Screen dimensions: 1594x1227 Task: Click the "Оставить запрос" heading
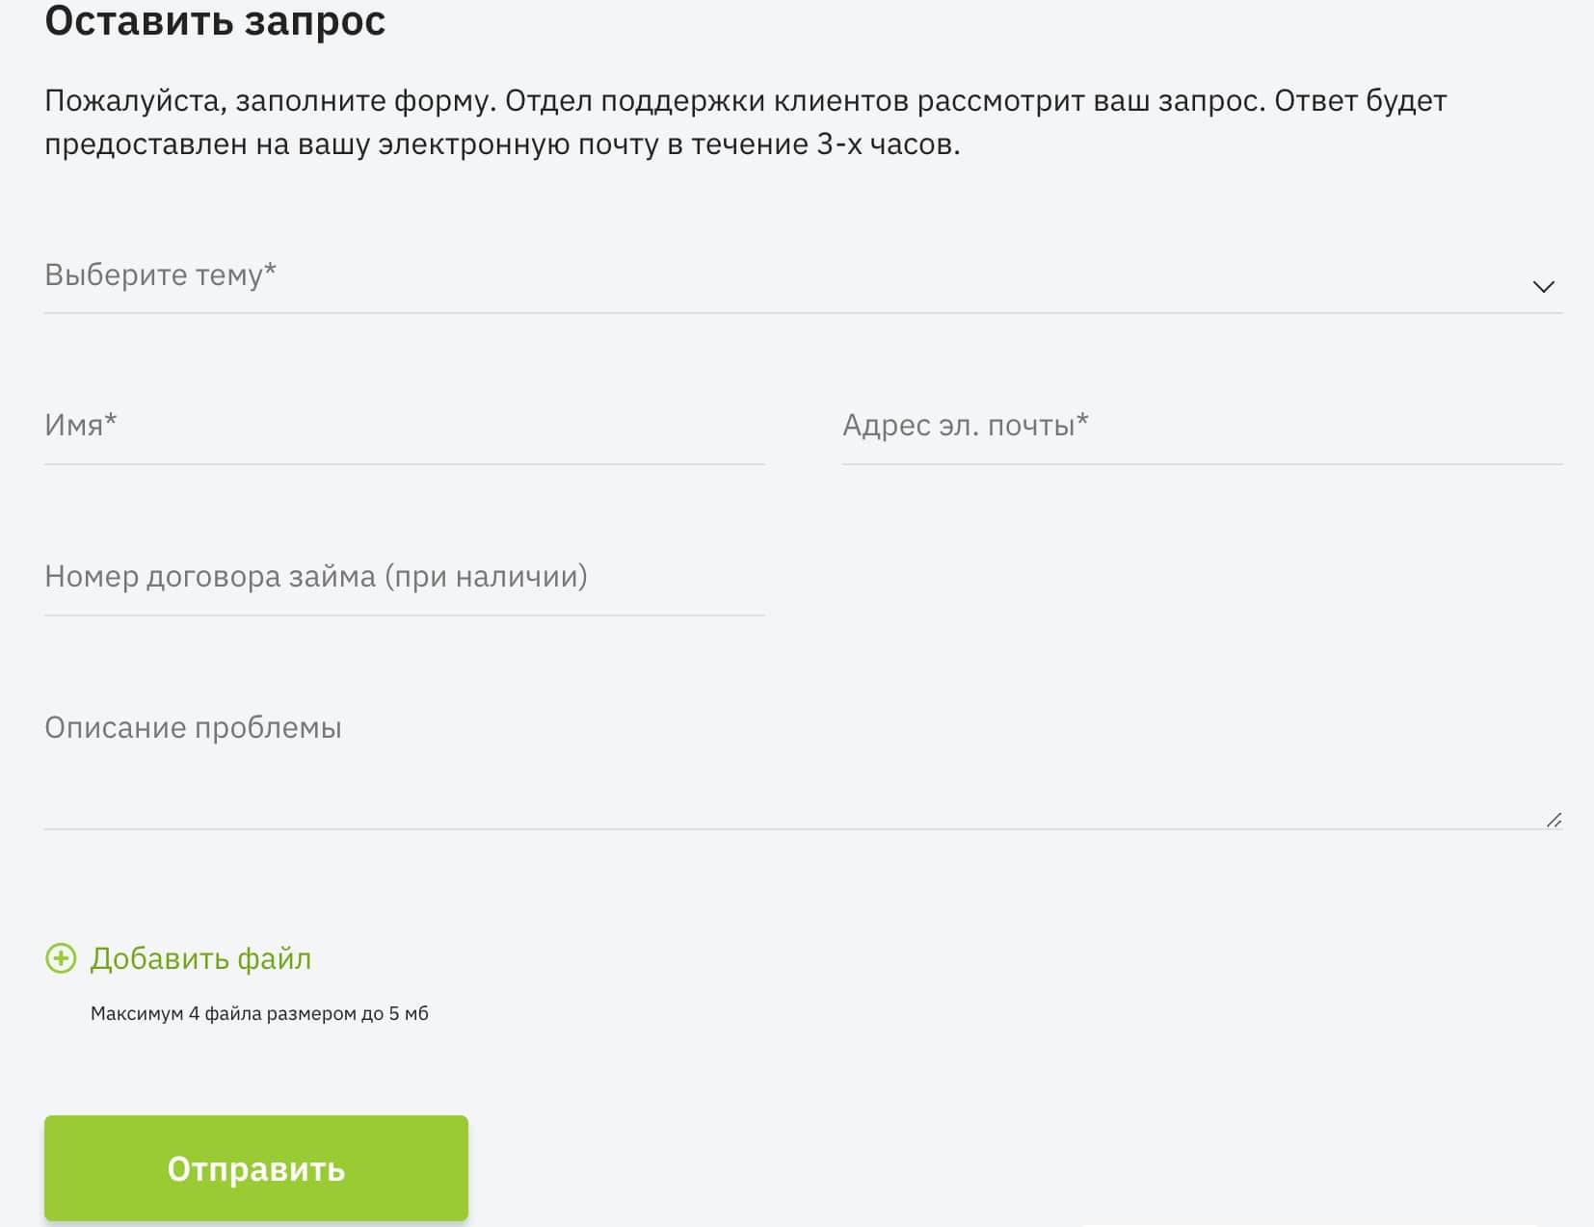point(215,21)
